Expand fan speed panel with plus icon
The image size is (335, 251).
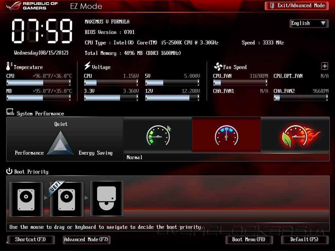[x=325, y=66]
